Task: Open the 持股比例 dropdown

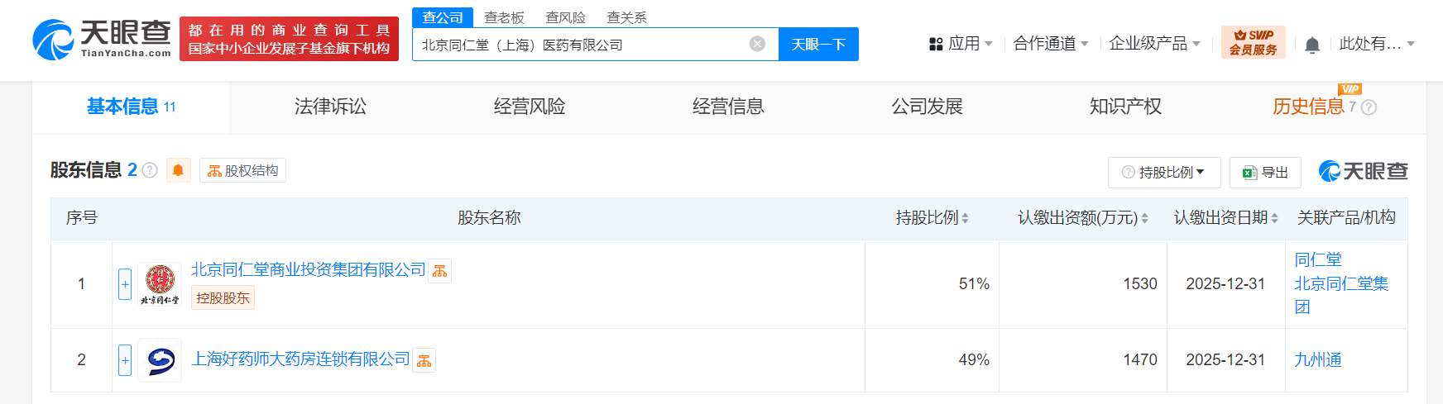Action: click(x=1164, y=173)
